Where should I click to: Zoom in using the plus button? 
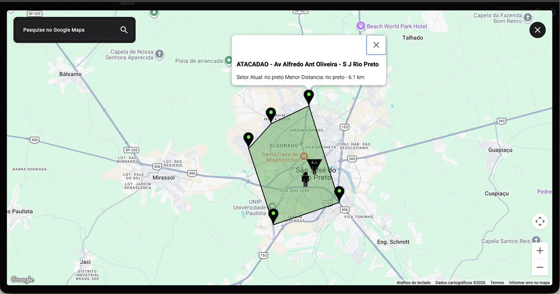point(540,251)
